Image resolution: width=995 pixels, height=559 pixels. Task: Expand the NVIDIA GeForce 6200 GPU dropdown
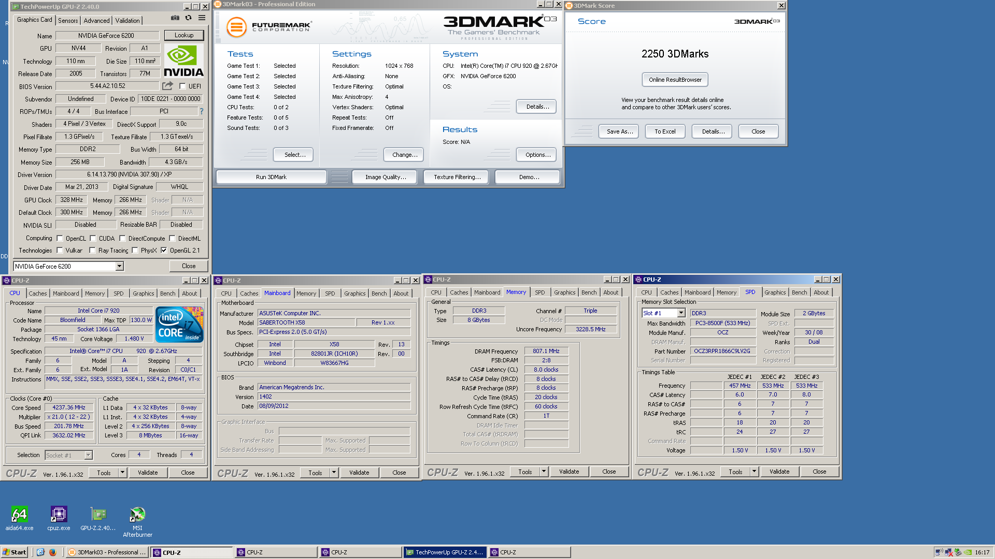click(119, 266)
